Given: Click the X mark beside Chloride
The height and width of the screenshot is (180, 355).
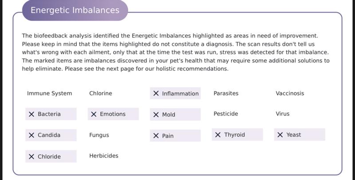Looking at the screenshot, I should point(32,157).
